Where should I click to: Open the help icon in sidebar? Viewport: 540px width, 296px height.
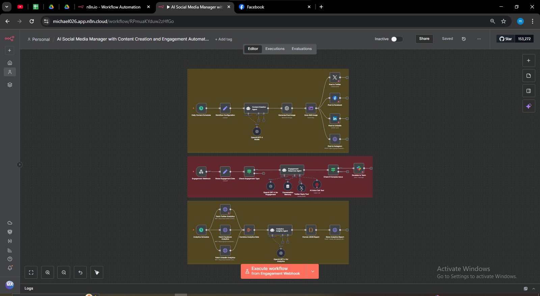tap(10, 259)
